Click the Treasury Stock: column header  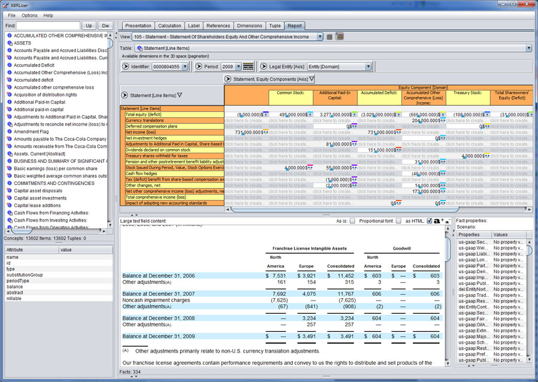467,98
